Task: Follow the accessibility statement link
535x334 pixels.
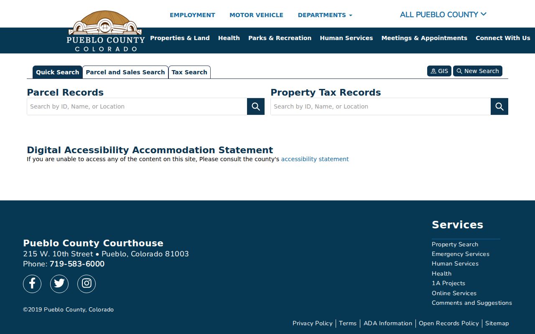Action: point(315,159)
